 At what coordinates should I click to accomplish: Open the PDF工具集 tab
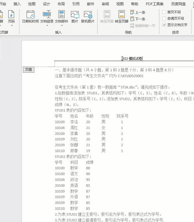click(x=155, y=4)
